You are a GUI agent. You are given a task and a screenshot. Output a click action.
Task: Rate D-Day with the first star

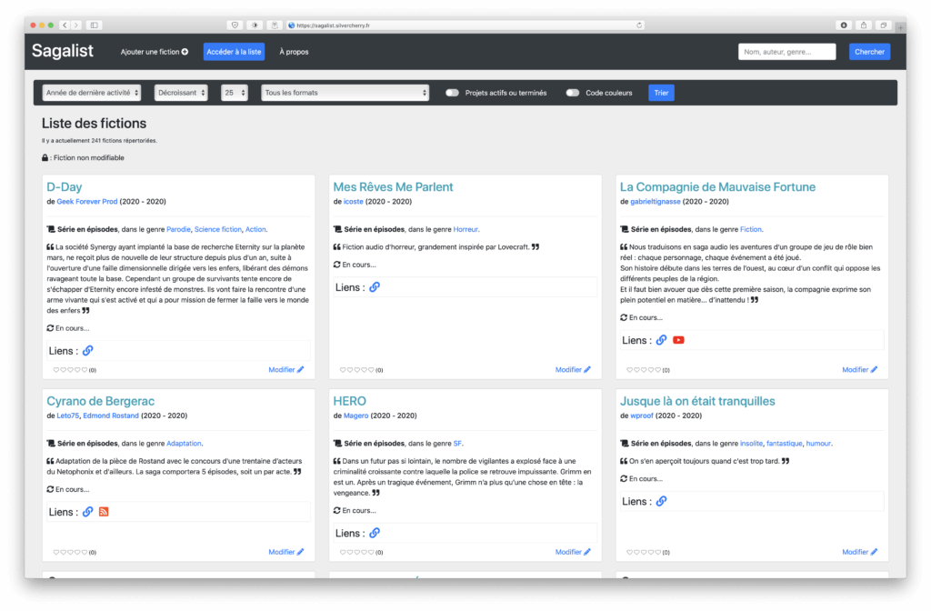[56, 370]
